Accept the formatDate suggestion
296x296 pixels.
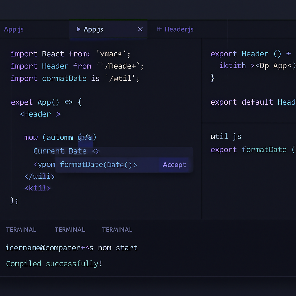pos(174,164)
